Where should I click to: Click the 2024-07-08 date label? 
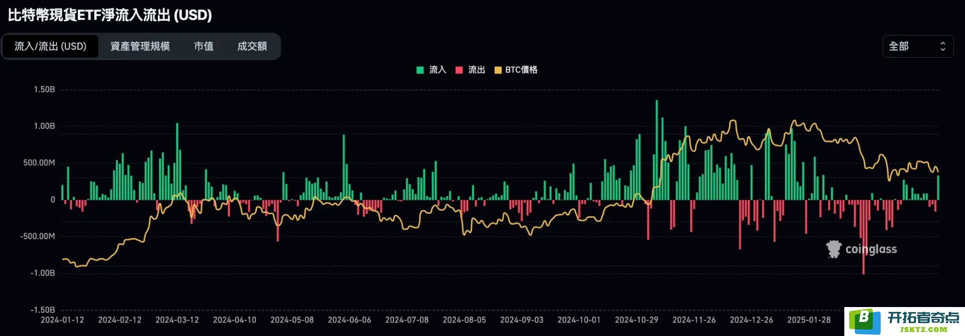click(407, 320)
